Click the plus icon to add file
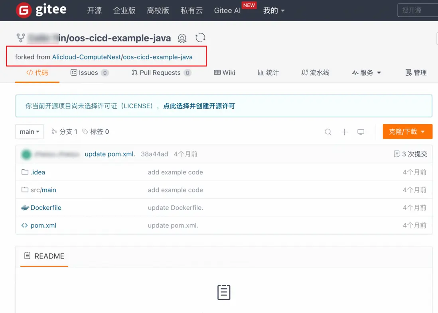The height and width of the screenshot is (313, 438). [x=344, y=132]
